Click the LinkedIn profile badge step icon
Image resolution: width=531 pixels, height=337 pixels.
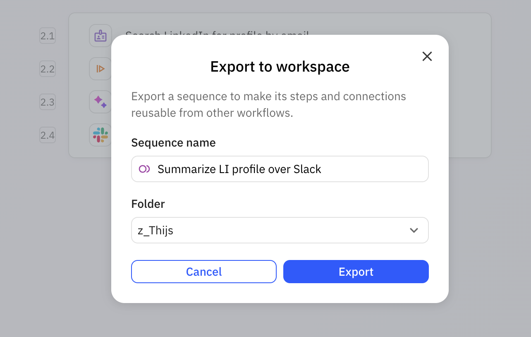pyautogui.click(x=100, y=36)
